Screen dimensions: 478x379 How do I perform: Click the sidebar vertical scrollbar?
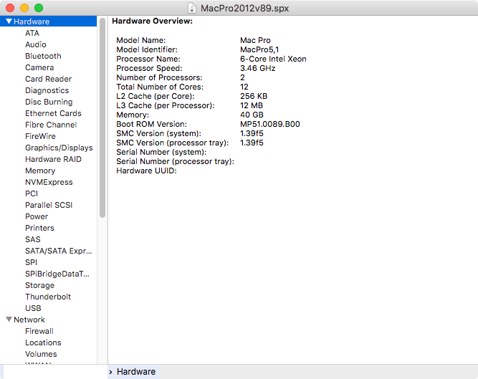pos(102,118)
